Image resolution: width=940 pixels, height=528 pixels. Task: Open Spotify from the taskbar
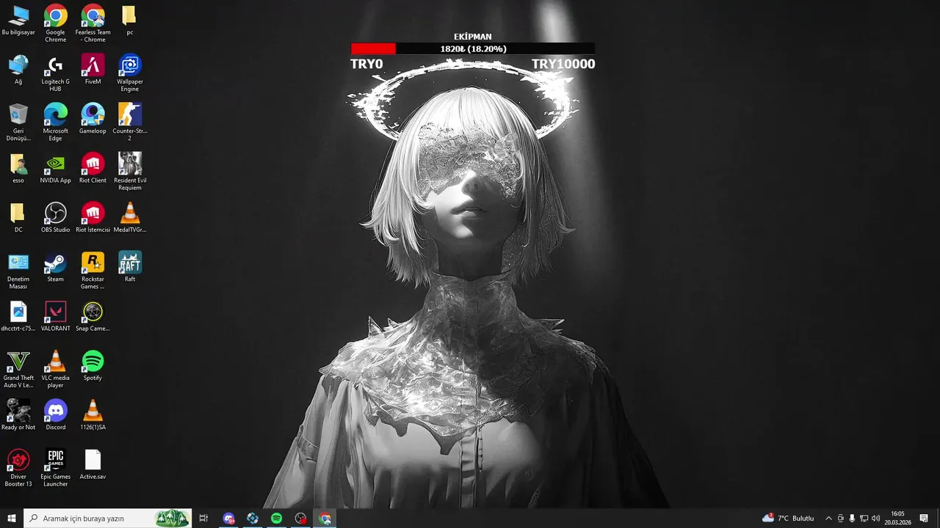click(277, 518)
